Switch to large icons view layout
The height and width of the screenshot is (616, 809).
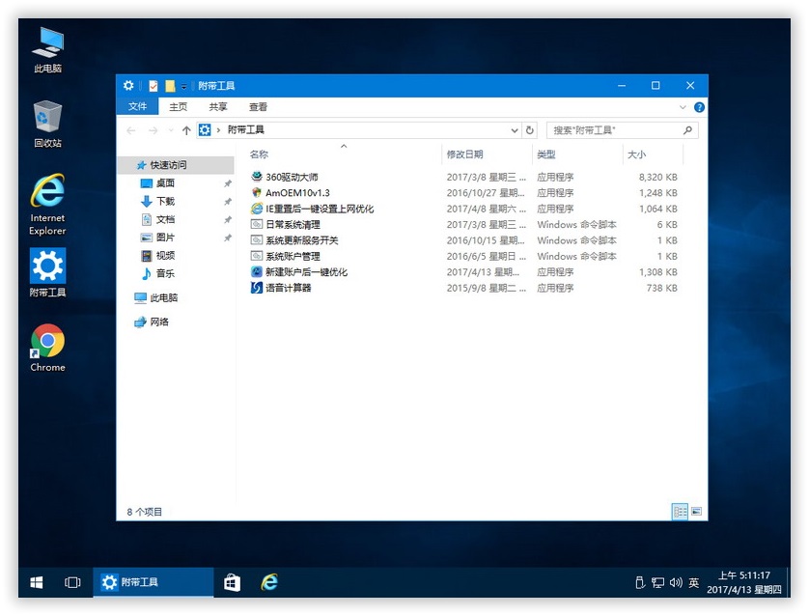696,512
